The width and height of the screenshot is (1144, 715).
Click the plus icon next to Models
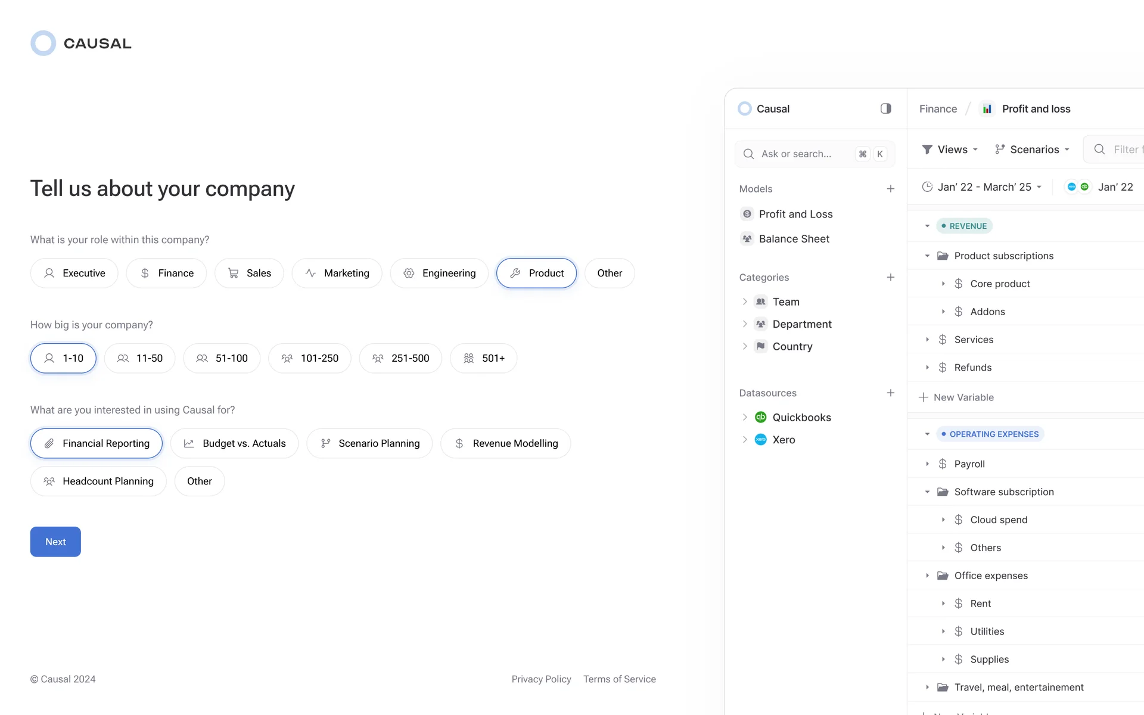pos(890,189)
